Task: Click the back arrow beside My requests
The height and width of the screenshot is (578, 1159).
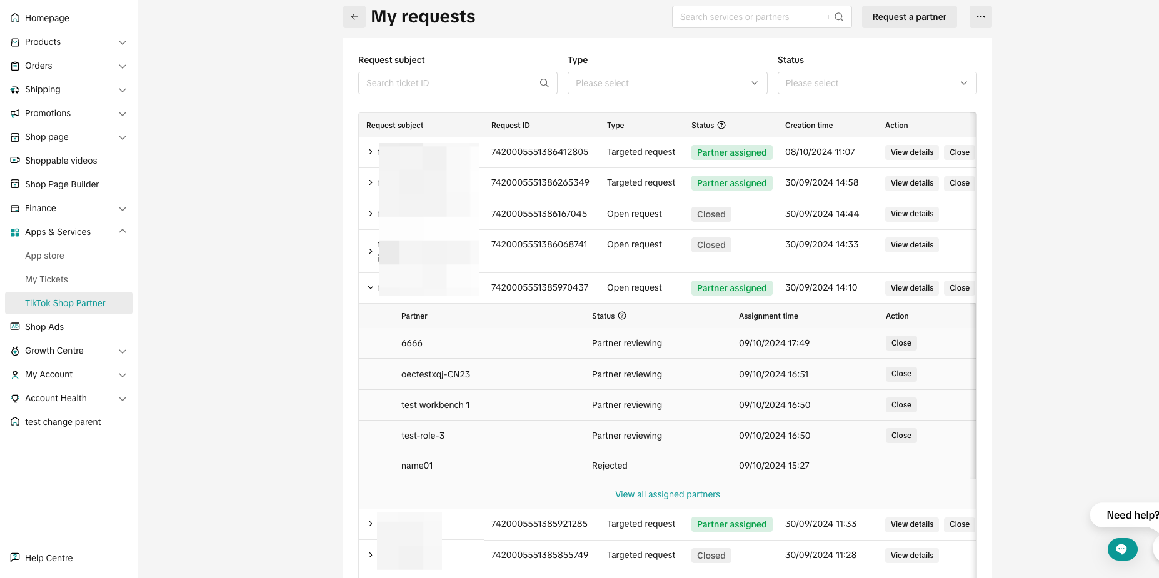Action: pos(354,17)
